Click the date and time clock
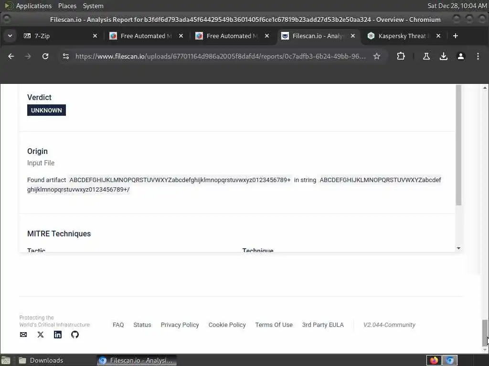 (x=457, y=6)
